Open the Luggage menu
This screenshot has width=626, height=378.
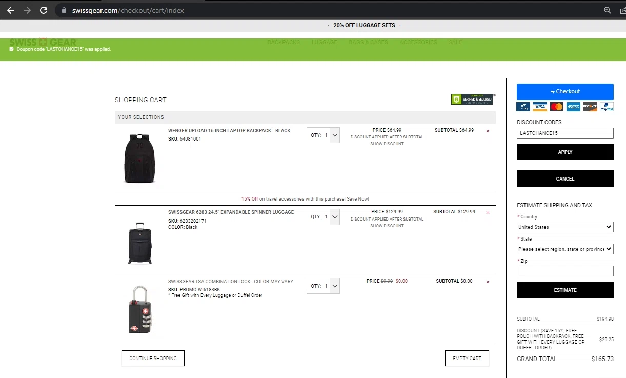(325, 42)
